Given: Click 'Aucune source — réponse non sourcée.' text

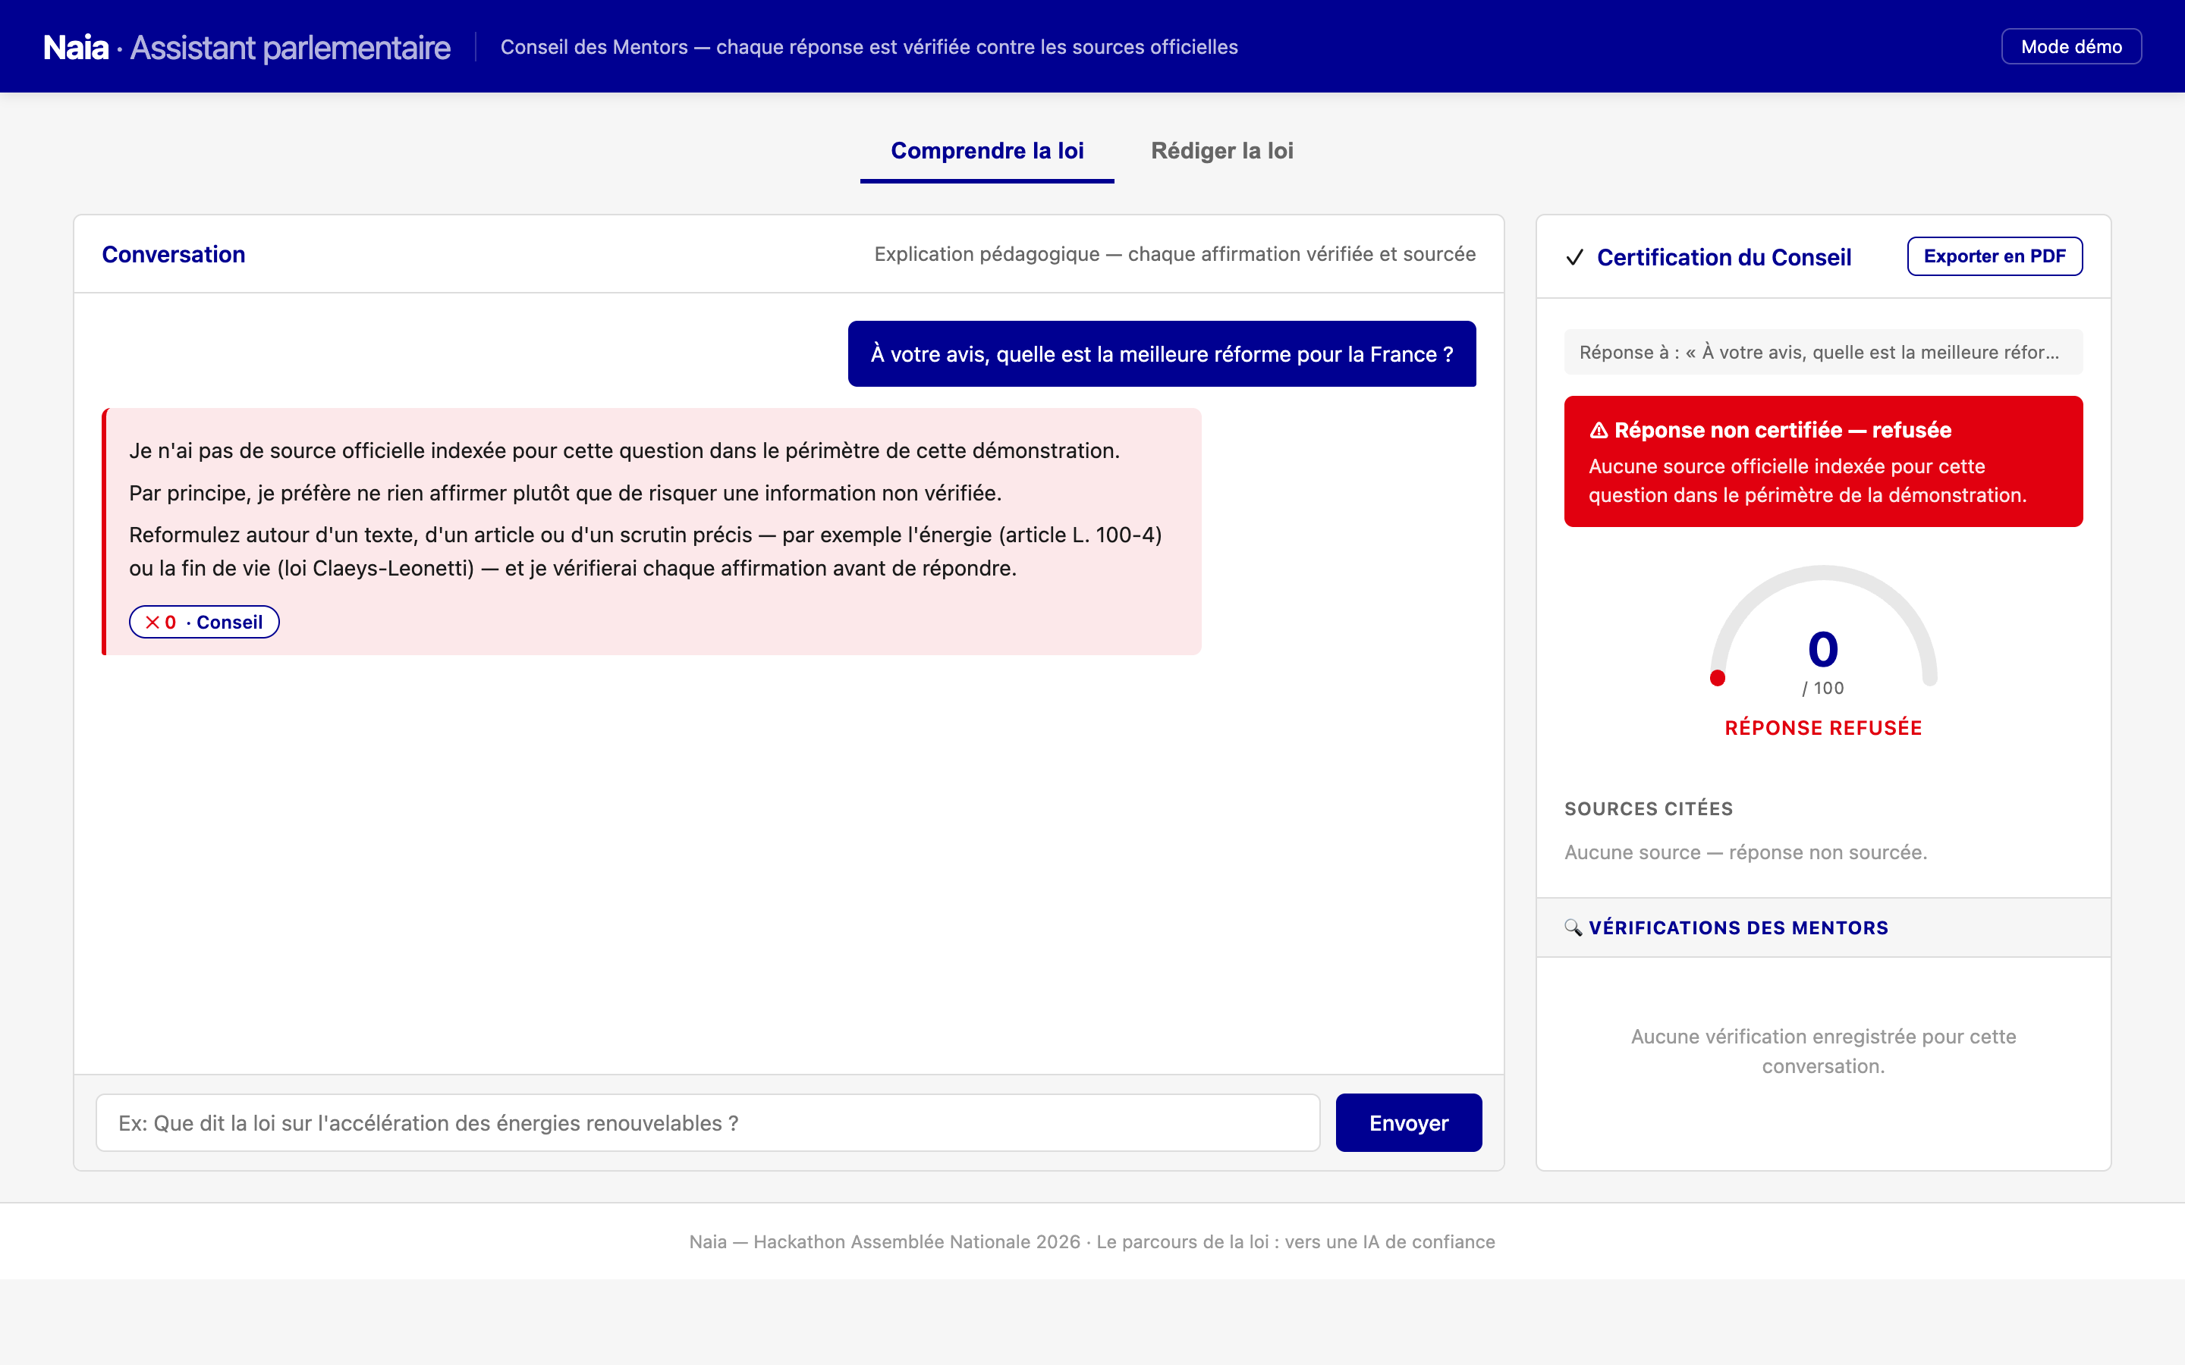Looking at the screenshot, I should [x=1745, y=852].
